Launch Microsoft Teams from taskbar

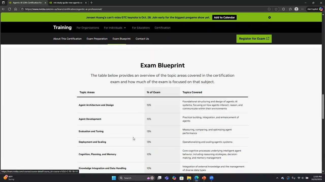tap(167, 178)
